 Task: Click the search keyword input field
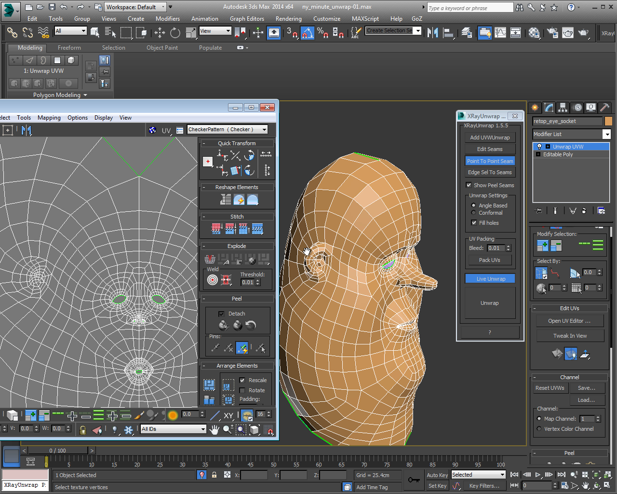pyautogui.click(x=470, y=7)
